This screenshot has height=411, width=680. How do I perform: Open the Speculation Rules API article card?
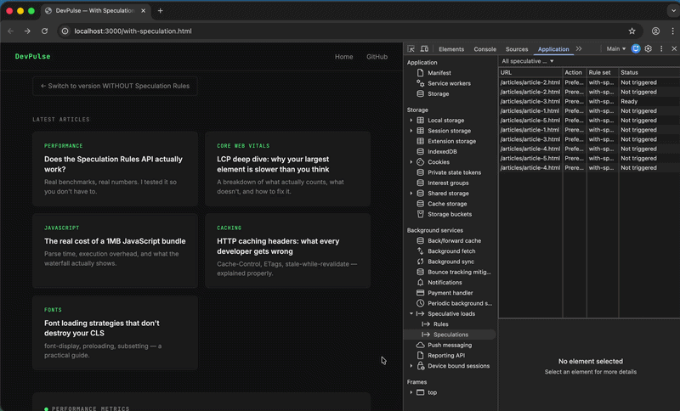pyautogui.click(x=115, y=169)
